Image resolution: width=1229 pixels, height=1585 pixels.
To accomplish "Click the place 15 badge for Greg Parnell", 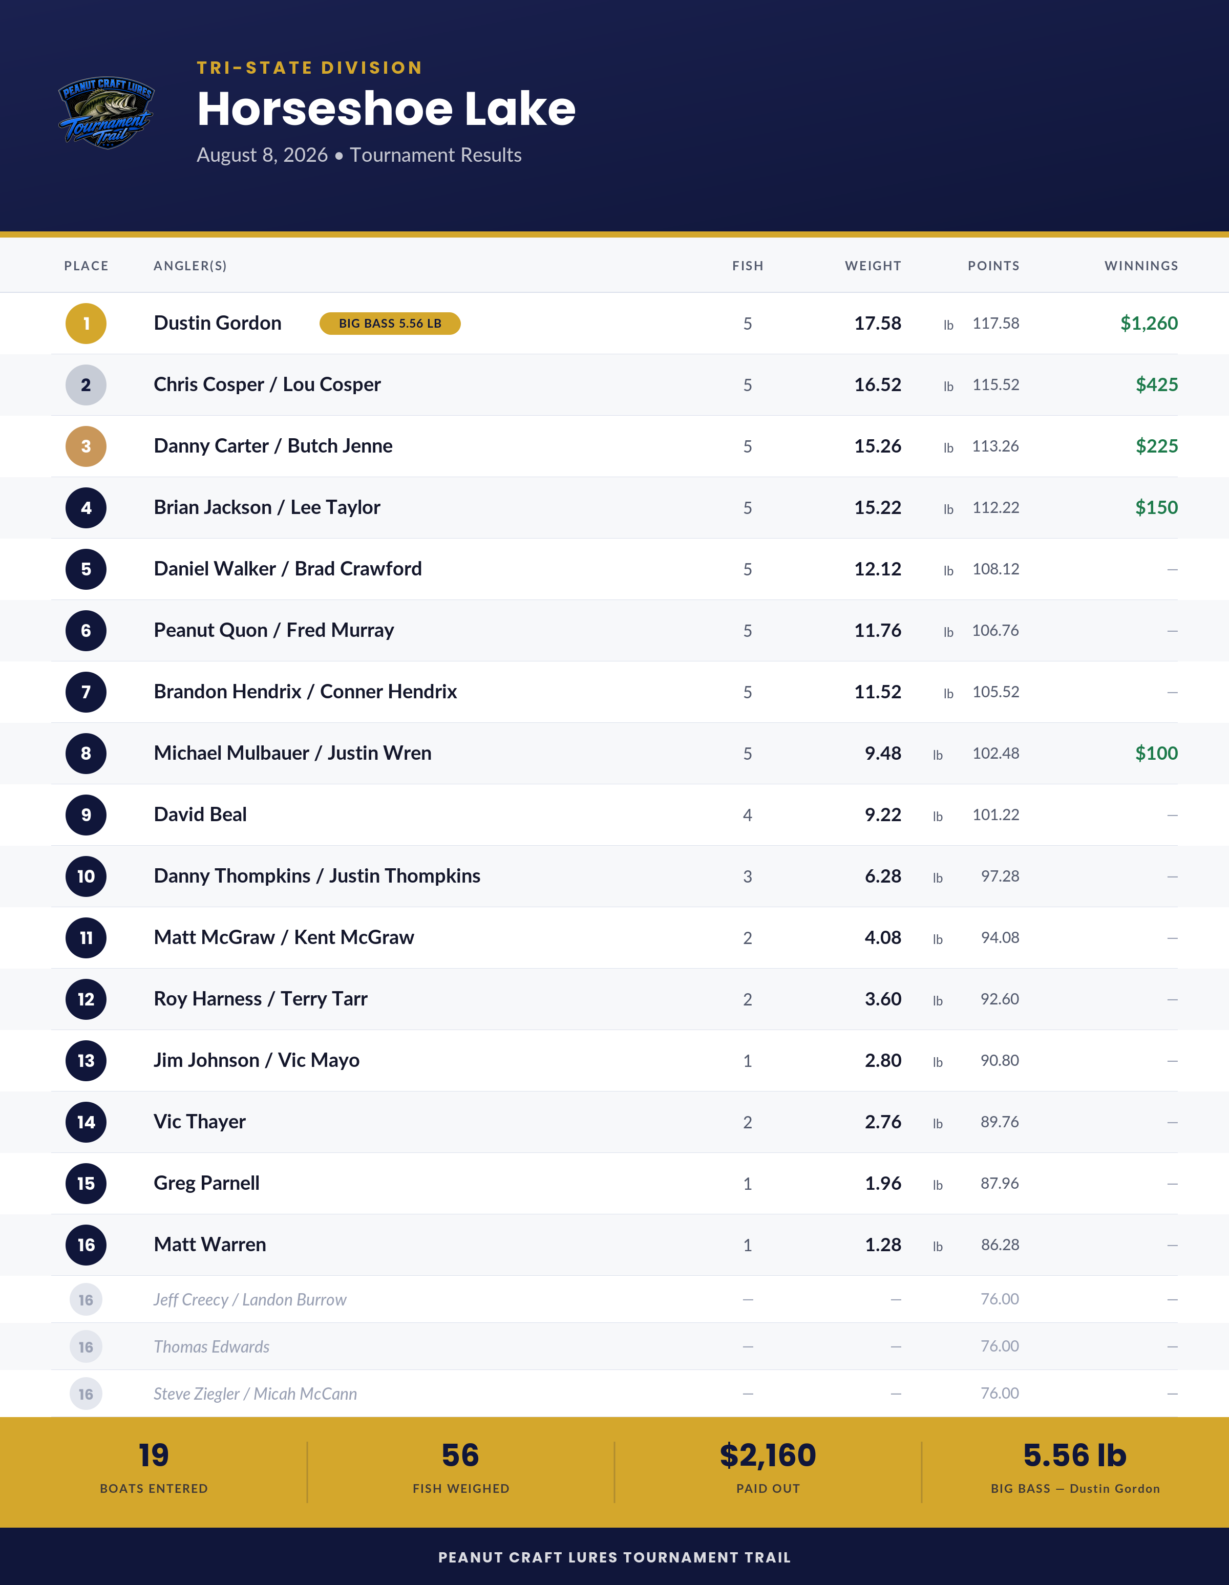I will [86, 1184].
